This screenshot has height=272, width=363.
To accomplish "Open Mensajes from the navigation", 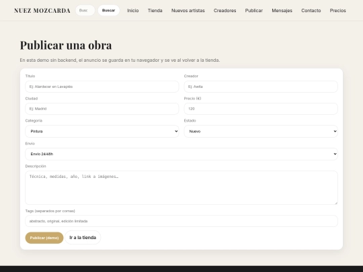I will [x=282, y=11].
